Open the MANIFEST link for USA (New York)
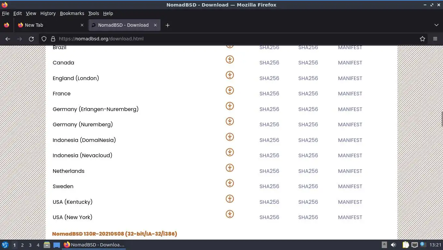The height and width of the screenshot is (250, 443). pos(350,217)
